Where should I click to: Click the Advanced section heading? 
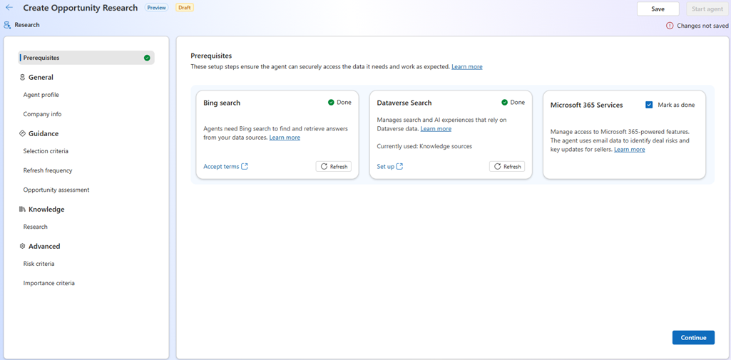click(x=44, y=247)
